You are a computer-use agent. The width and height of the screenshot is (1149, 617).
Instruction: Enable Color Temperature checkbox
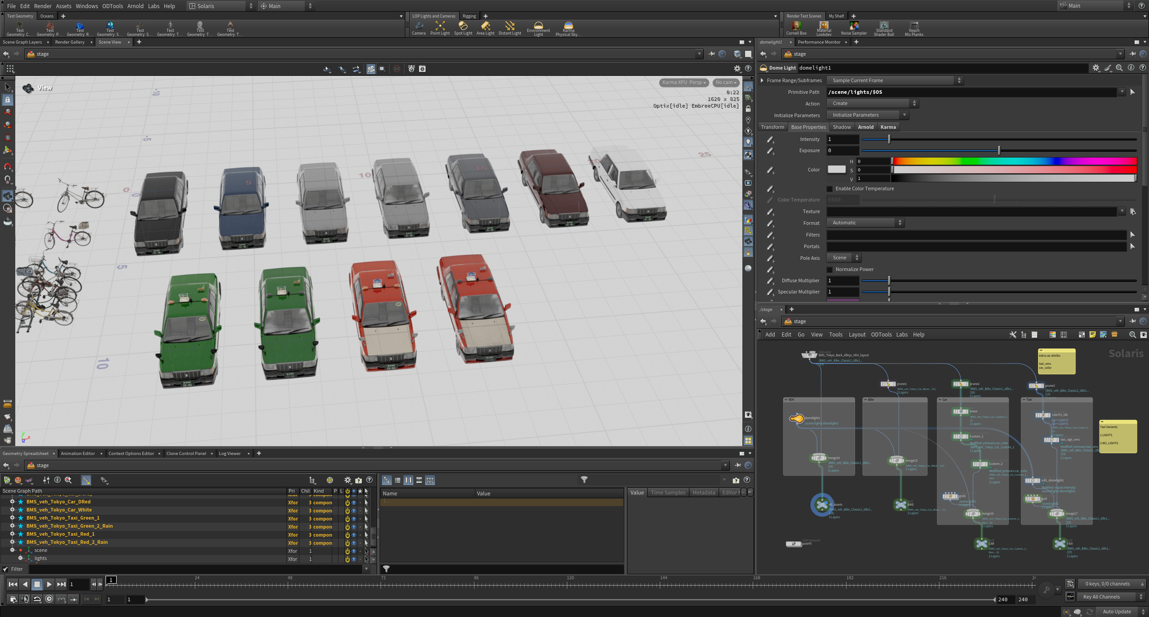coord(830,188)
